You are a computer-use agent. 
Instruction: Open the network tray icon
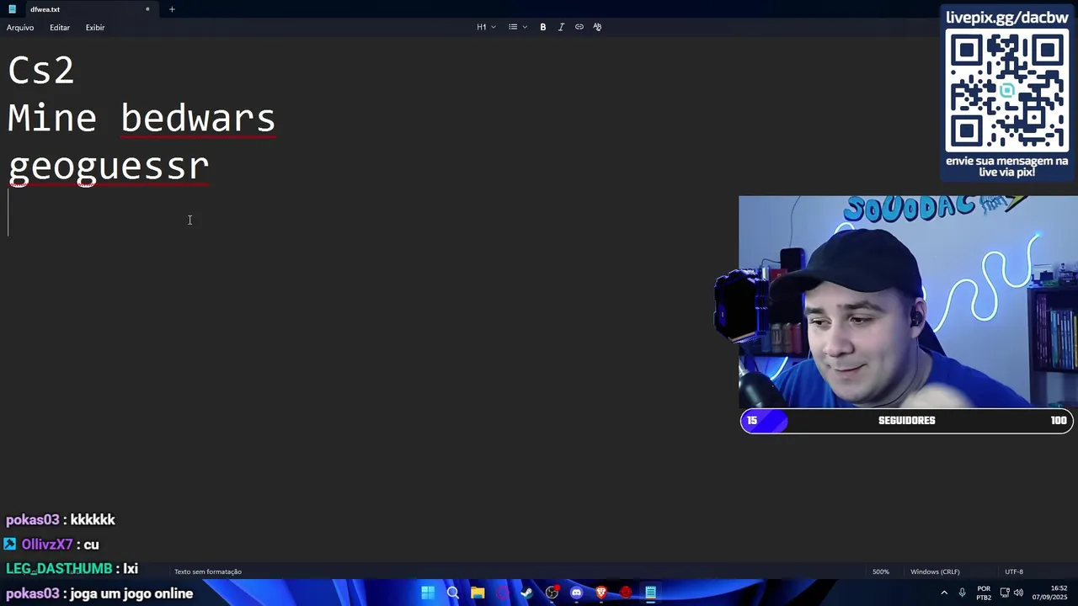point(1005,593)
